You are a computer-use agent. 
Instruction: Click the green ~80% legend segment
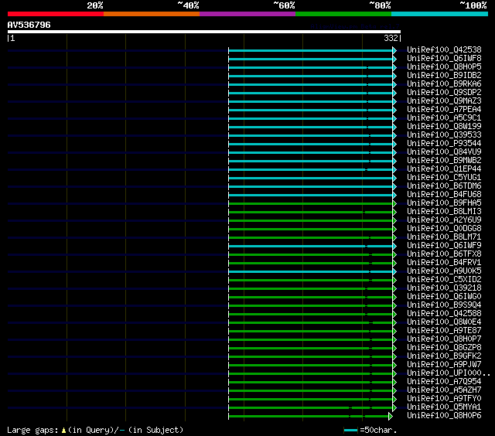point(343,13)
